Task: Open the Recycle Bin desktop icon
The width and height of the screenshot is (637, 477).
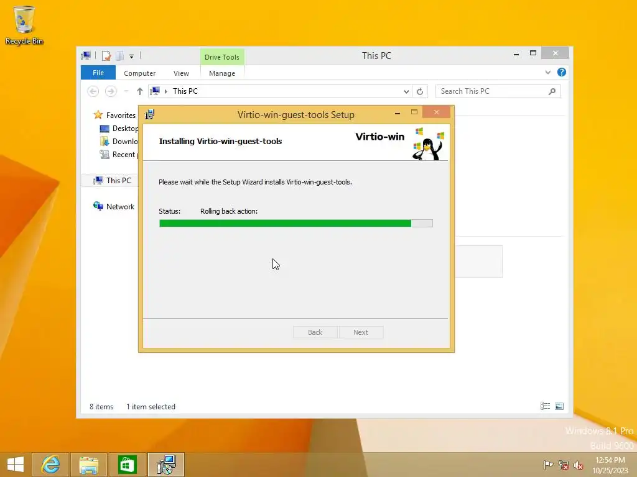Action: pyautogui.click(x=24, y=25)
